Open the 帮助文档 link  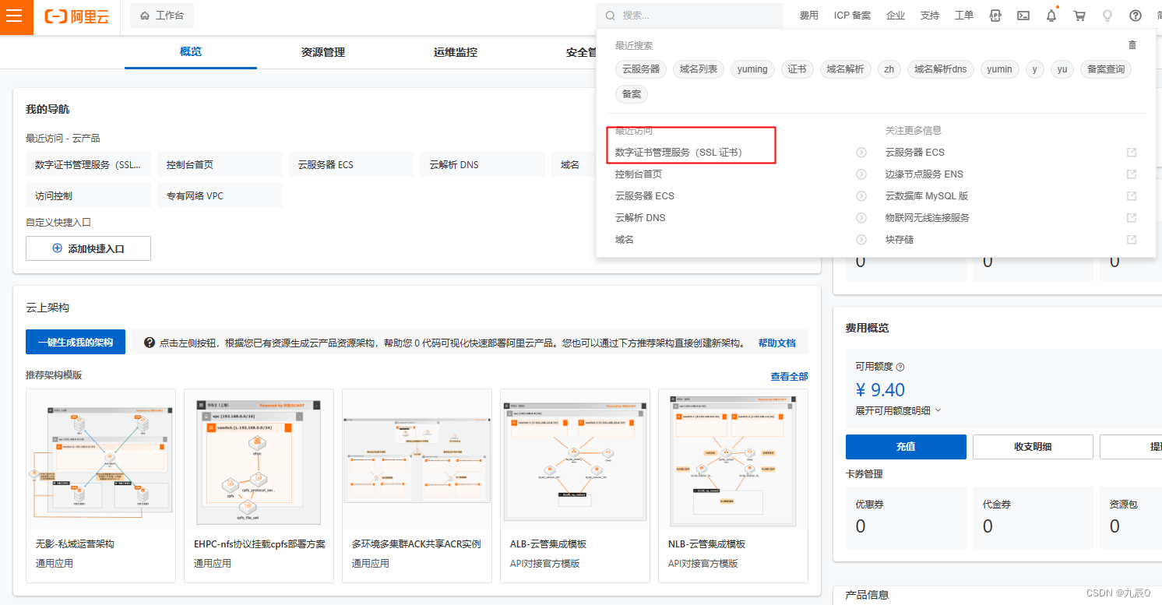point(777,343)
